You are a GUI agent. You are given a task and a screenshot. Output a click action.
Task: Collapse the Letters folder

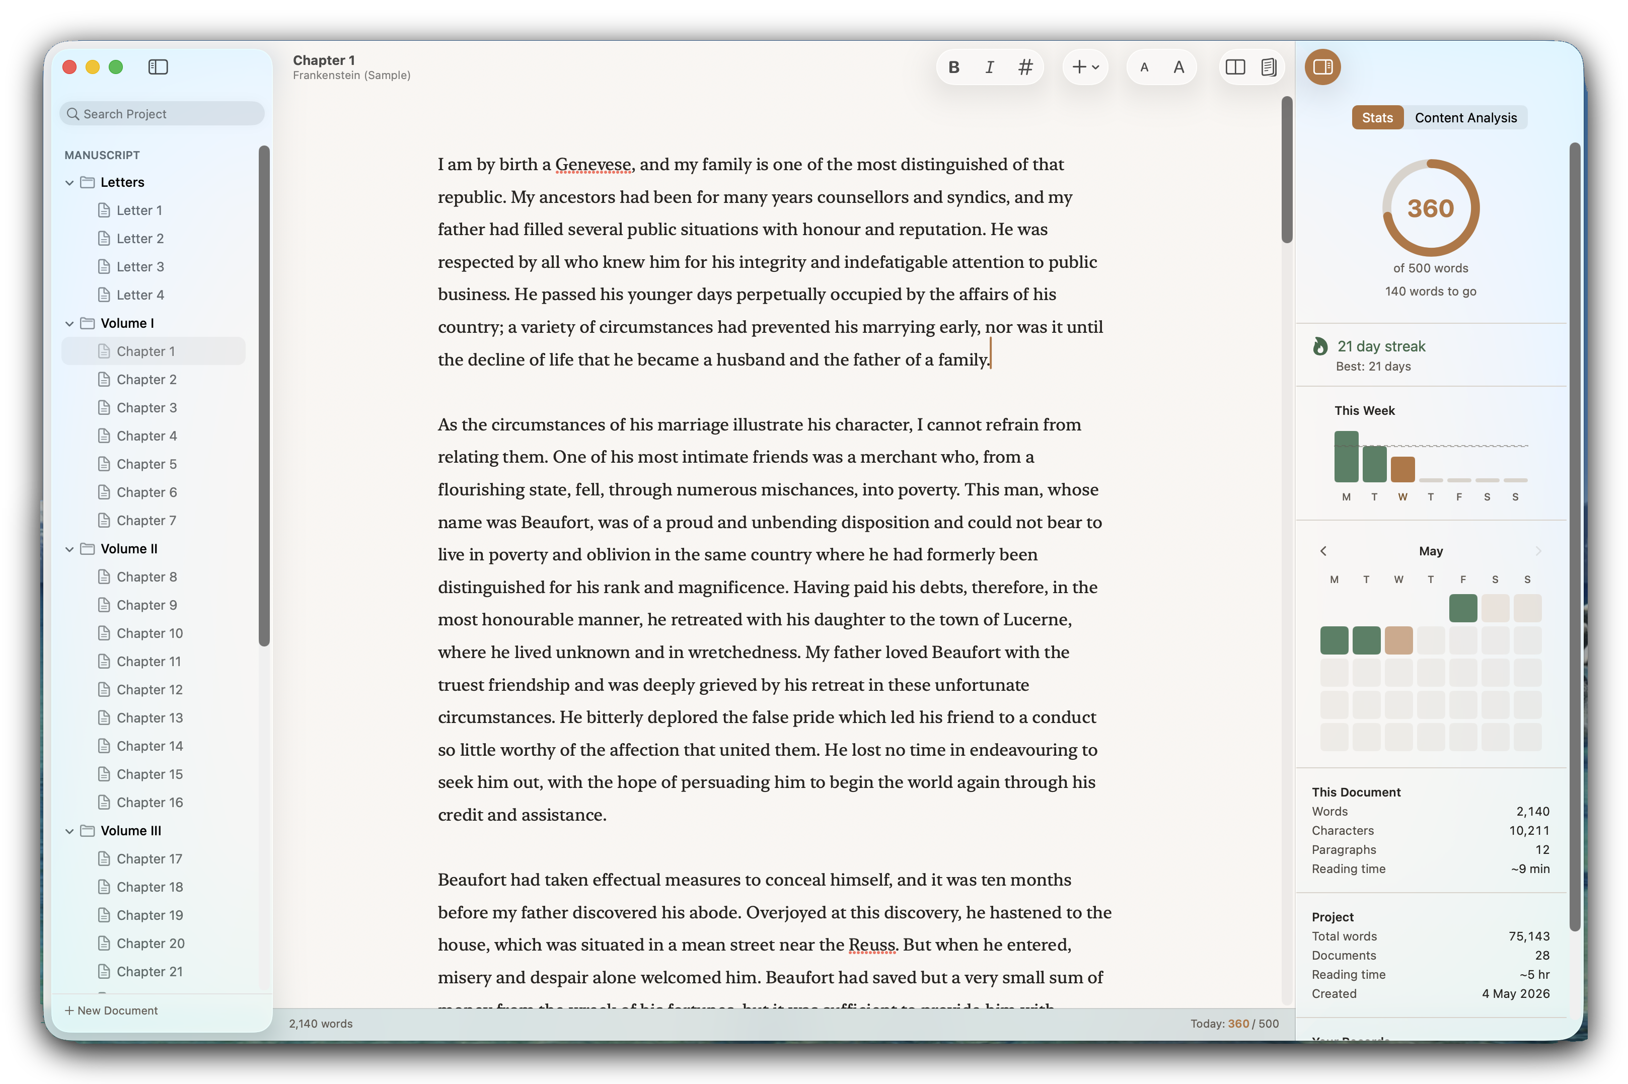pos(69,182)
